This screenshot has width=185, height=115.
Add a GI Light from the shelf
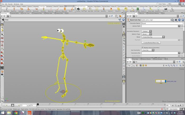pyautogui.click(x=138, y=9)
